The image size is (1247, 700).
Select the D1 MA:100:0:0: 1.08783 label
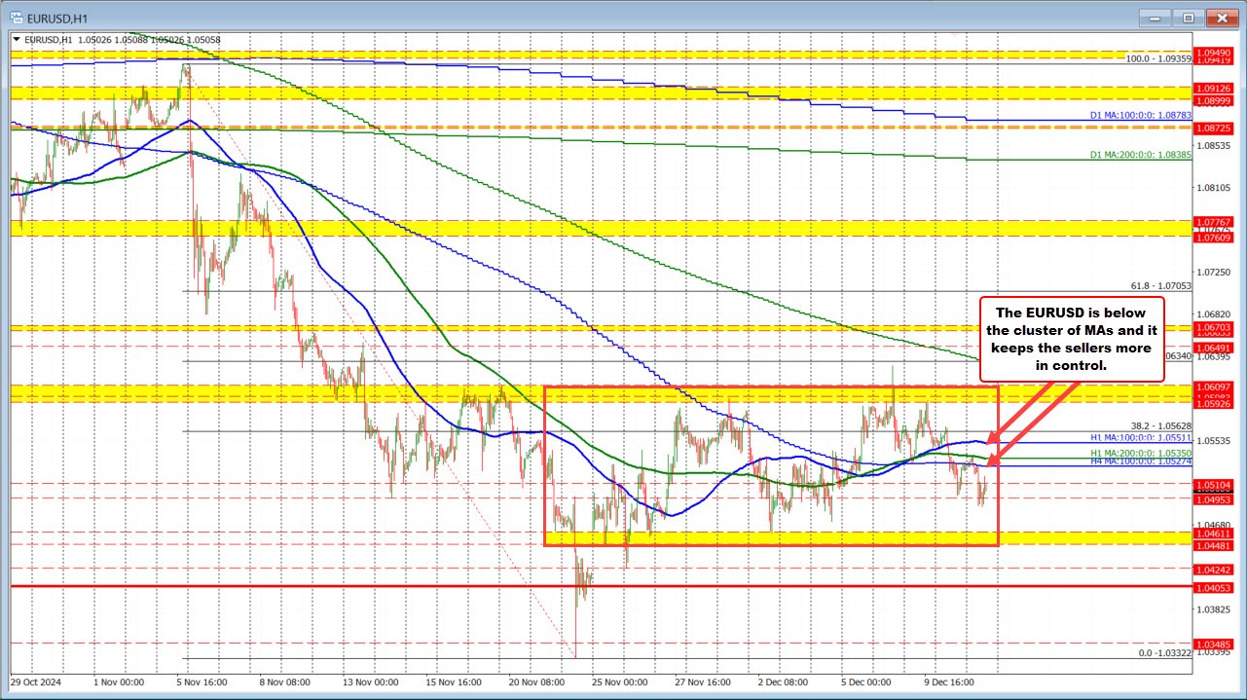[1142, 116]
